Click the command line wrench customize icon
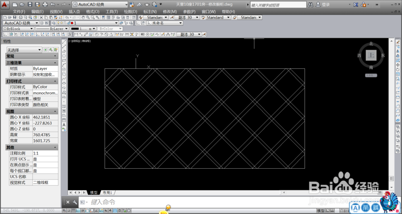 click(x=75, y=202)
